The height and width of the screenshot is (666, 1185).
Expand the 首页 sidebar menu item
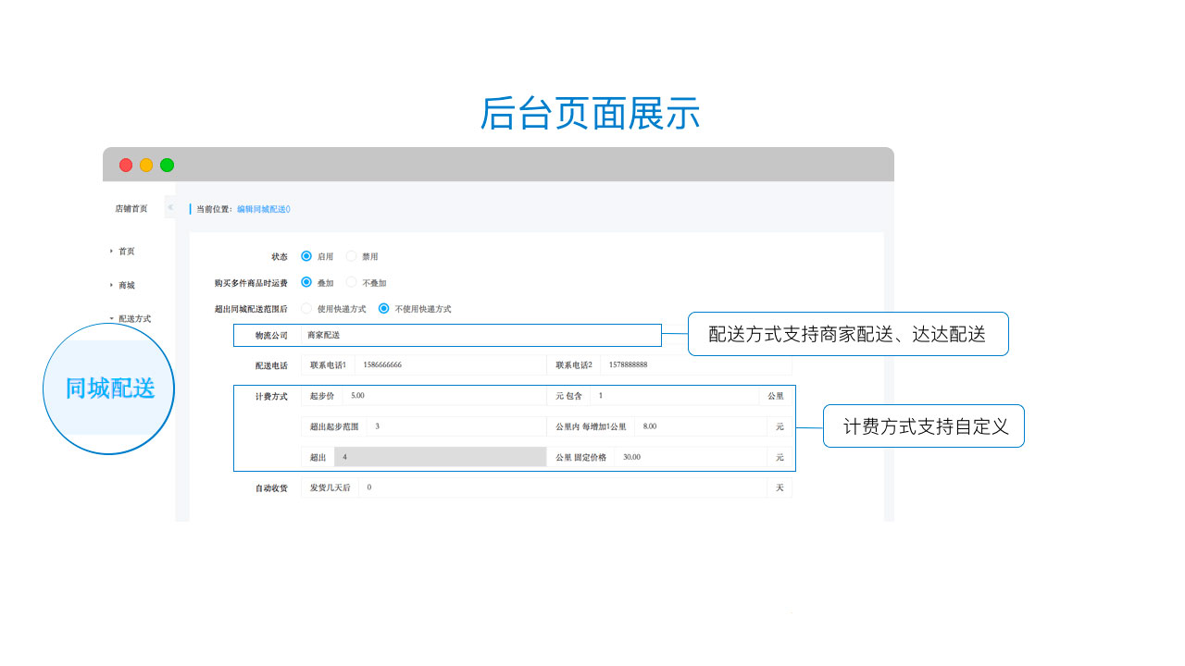click(126, 251)
